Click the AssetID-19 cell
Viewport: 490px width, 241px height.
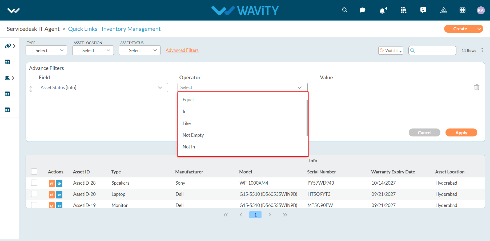point(84,205)
